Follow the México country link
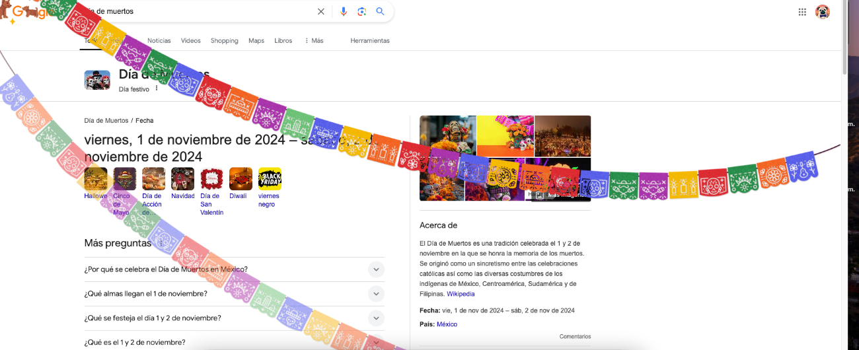This screenshot has height=350, width=859. click(x=447, y=324)
